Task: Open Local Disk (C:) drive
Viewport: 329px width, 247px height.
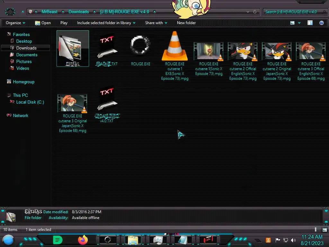Action: (30, 102)
